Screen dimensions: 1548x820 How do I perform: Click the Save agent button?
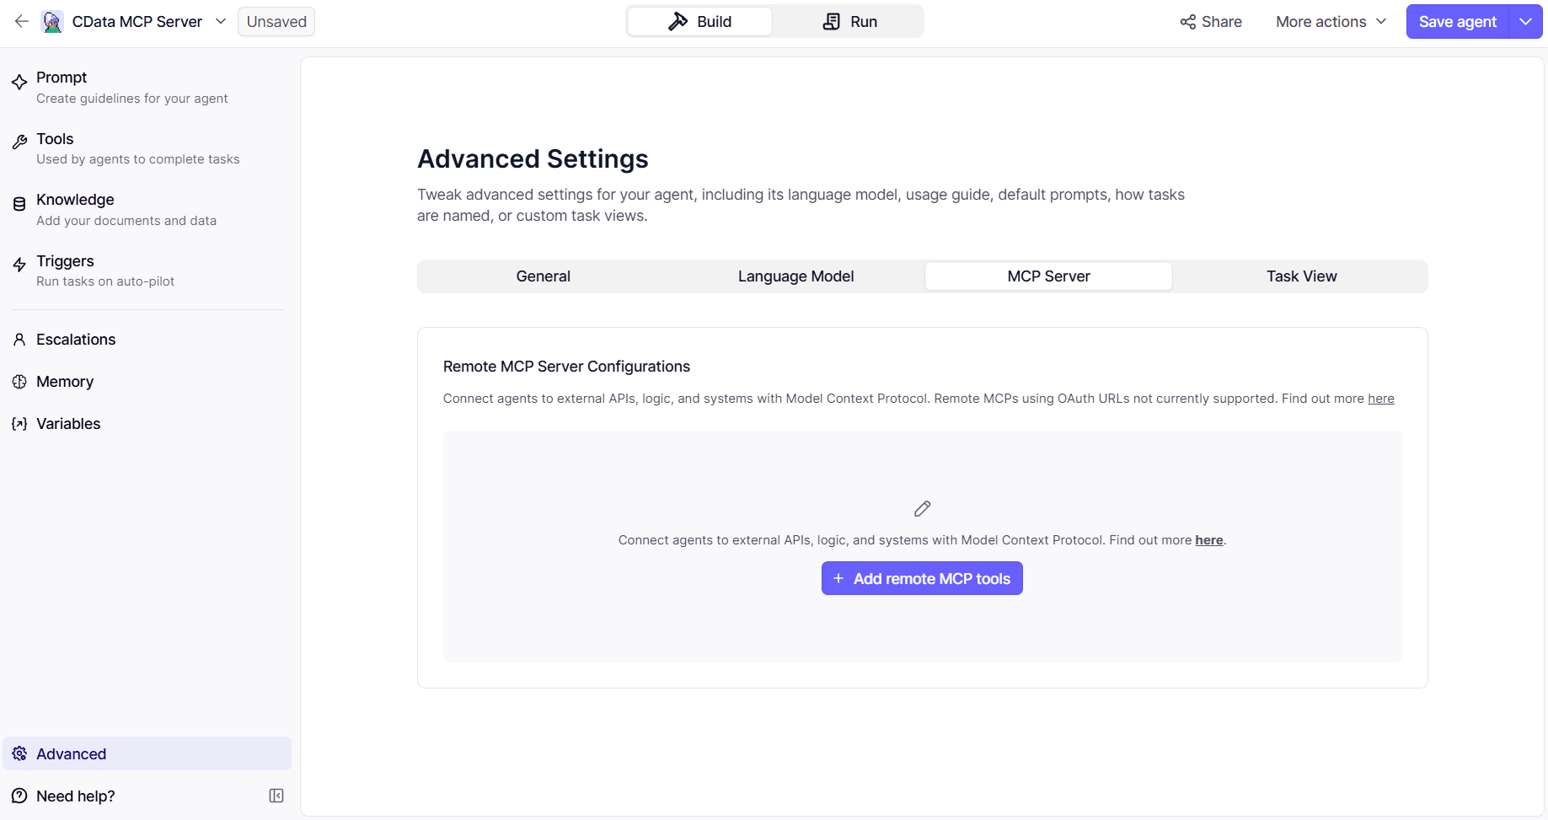[1457, 22]
